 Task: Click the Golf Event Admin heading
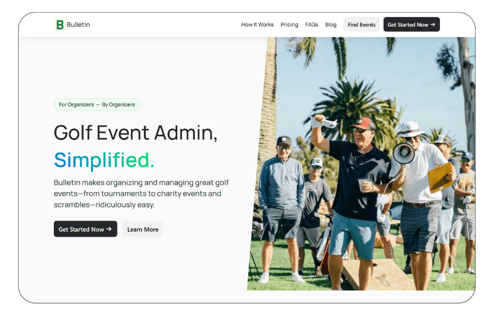pyautogui.click(x=135, y=132)
